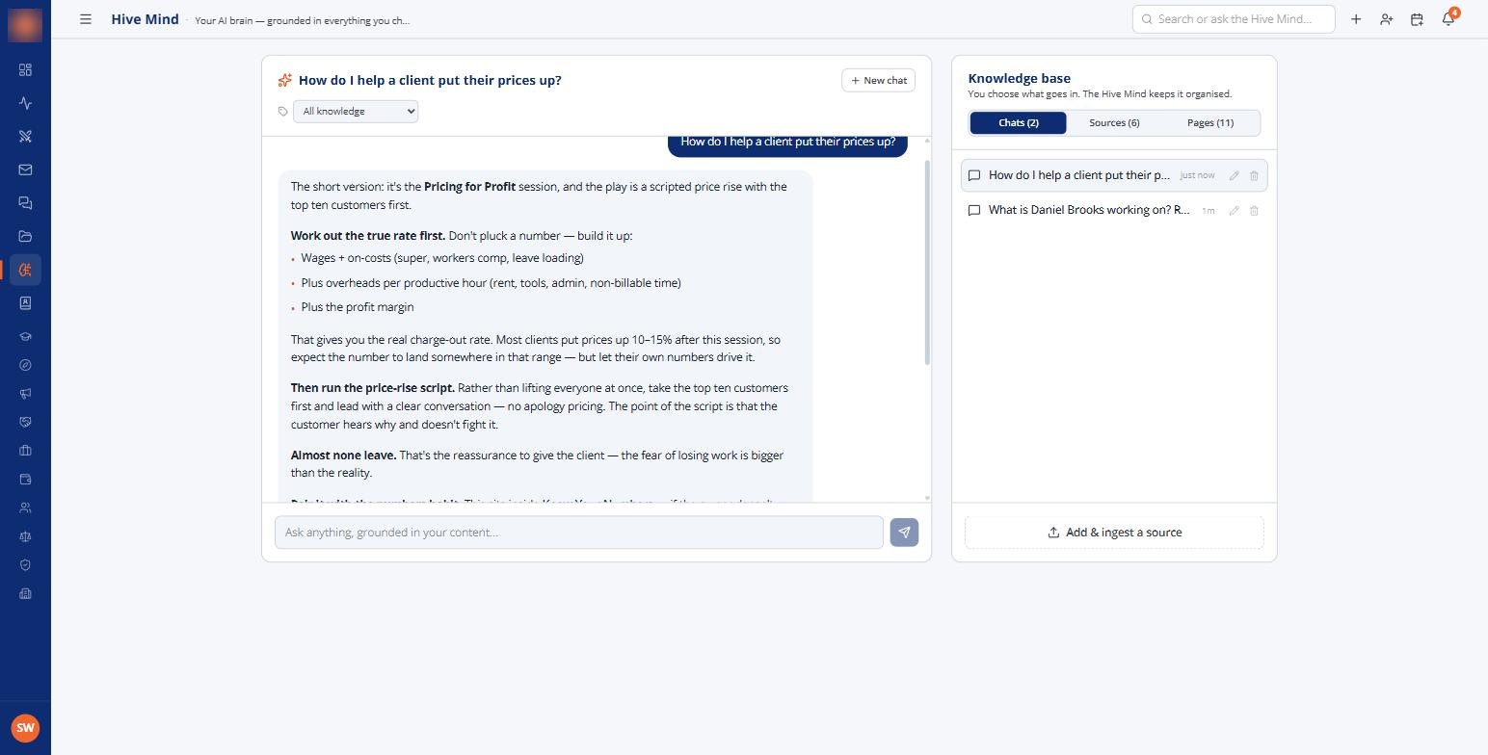
Task: Select the 'How do I help a client' chat row
Action: pyautogui.click(x=1114, y=175)
